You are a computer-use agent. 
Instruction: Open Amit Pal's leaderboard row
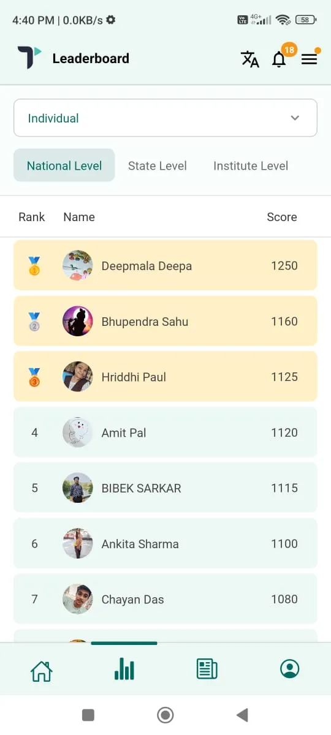tap(165, 432)
